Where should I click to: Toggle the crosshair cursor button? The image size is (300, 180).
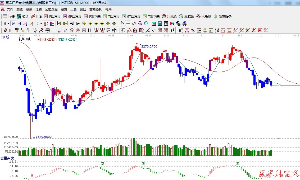point(128,23)
